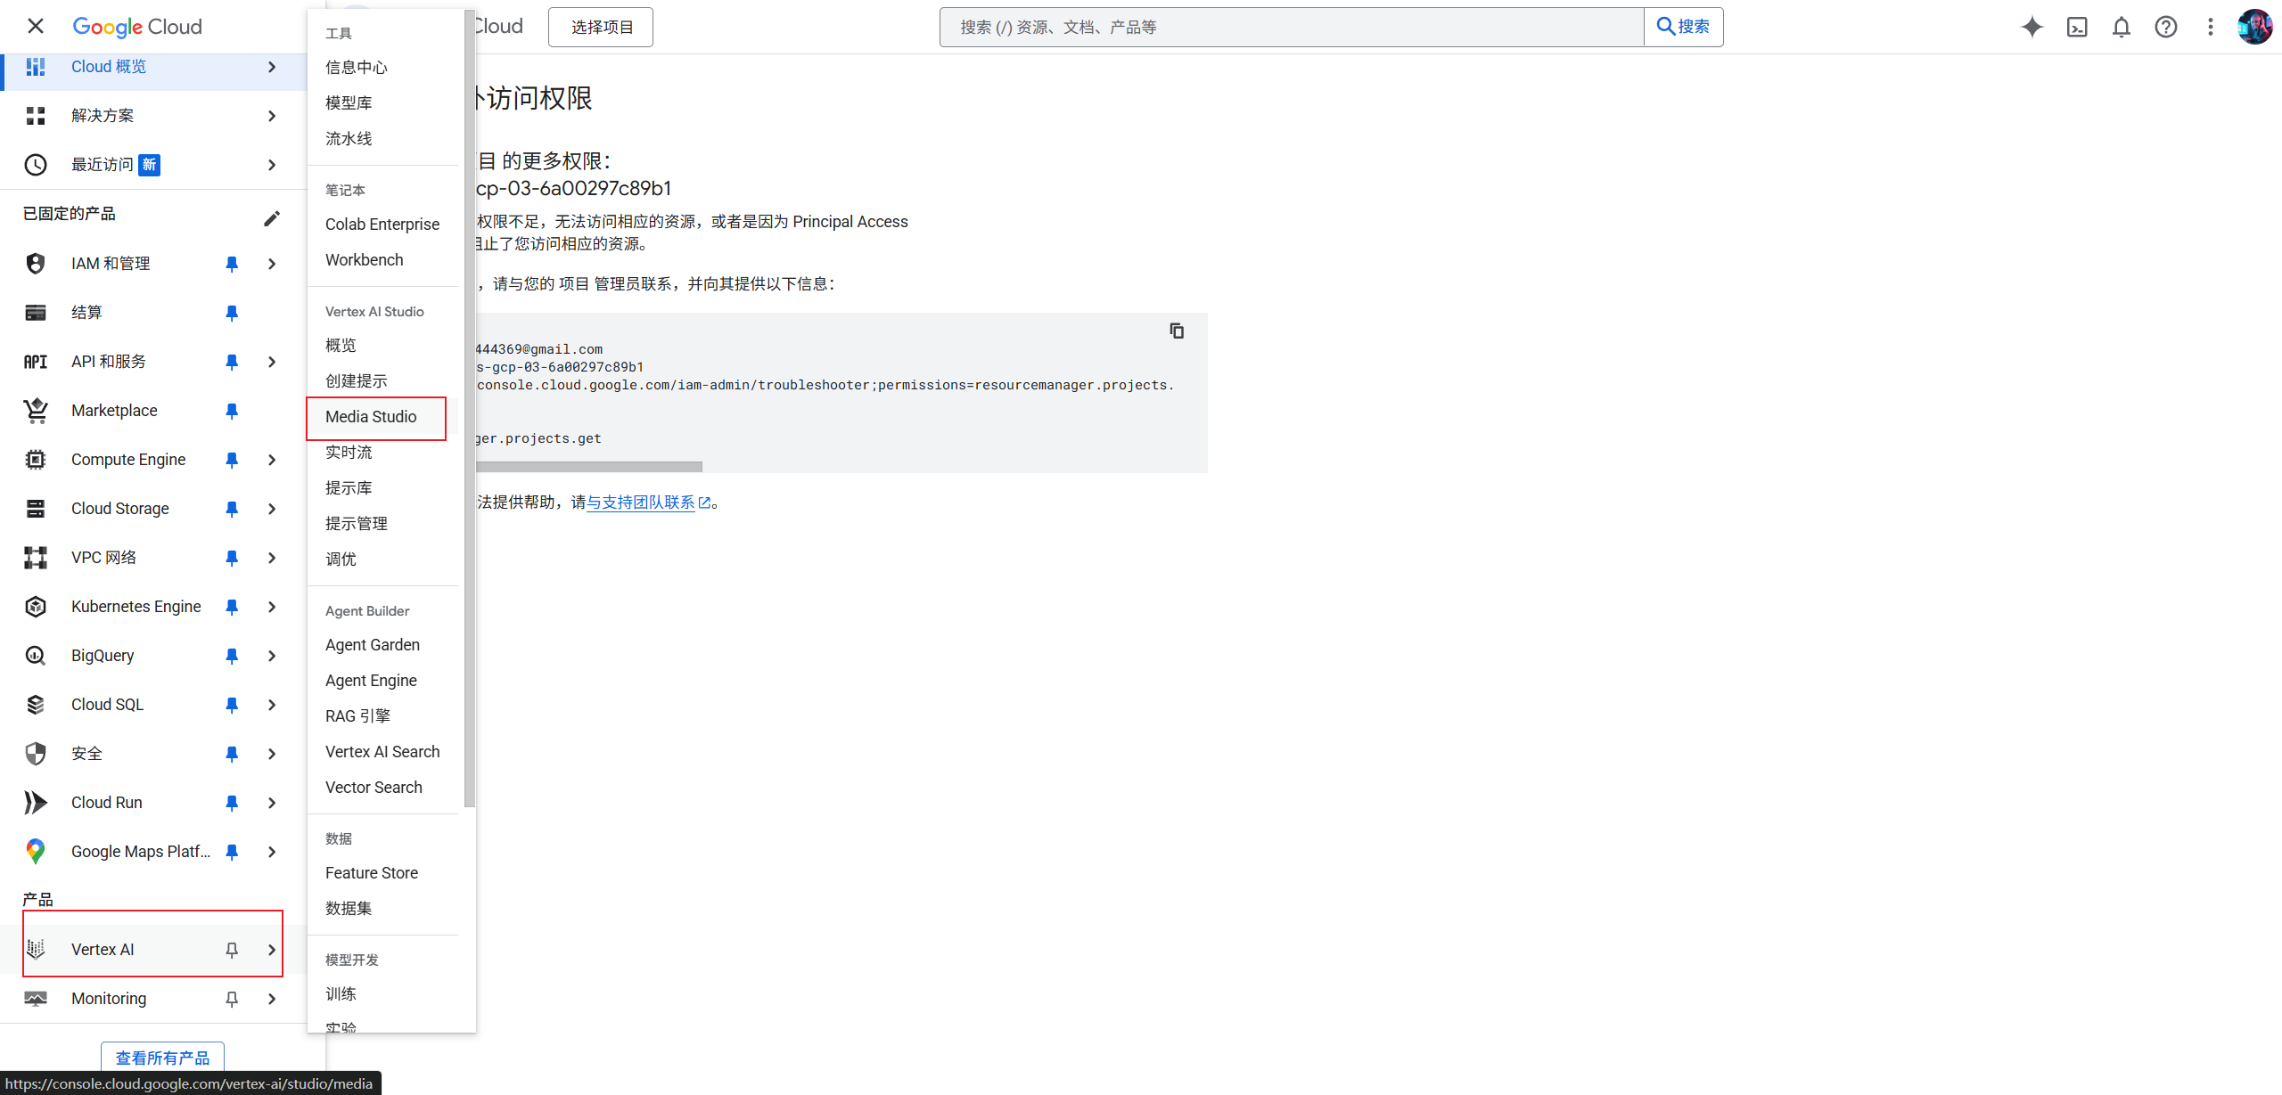Click the 搜索 search button

pos(1683,27)
